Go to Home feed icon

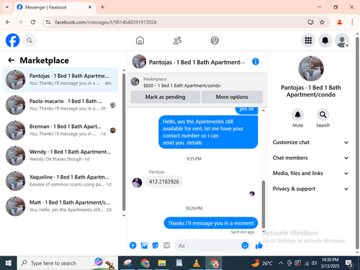(x=140, y=40)
